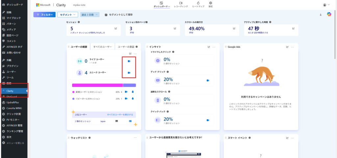Show info for ウォッチリスト
337x158 pixels.
coord(90,138)
